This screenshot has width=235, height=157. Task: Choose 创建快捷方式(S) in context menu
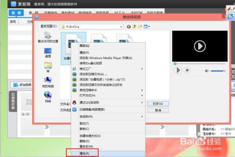[108, 136]
